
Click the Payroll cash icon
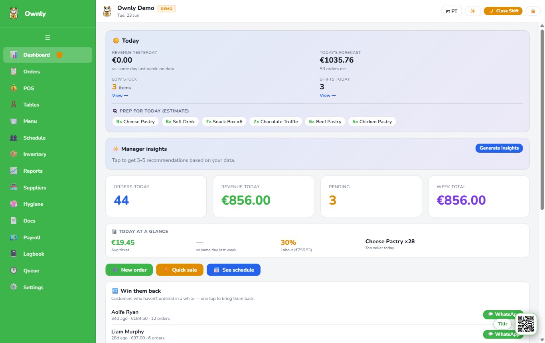(14, 237)
